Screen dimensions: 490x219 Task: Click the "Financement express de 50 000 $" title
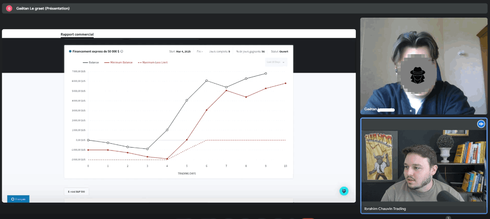(96, 51)
